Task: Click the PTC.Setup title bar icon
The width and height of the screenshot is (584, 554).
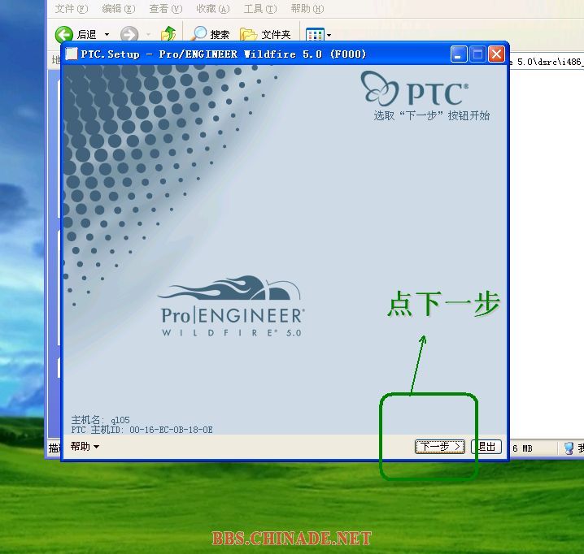Action: [x=72, y=54]
